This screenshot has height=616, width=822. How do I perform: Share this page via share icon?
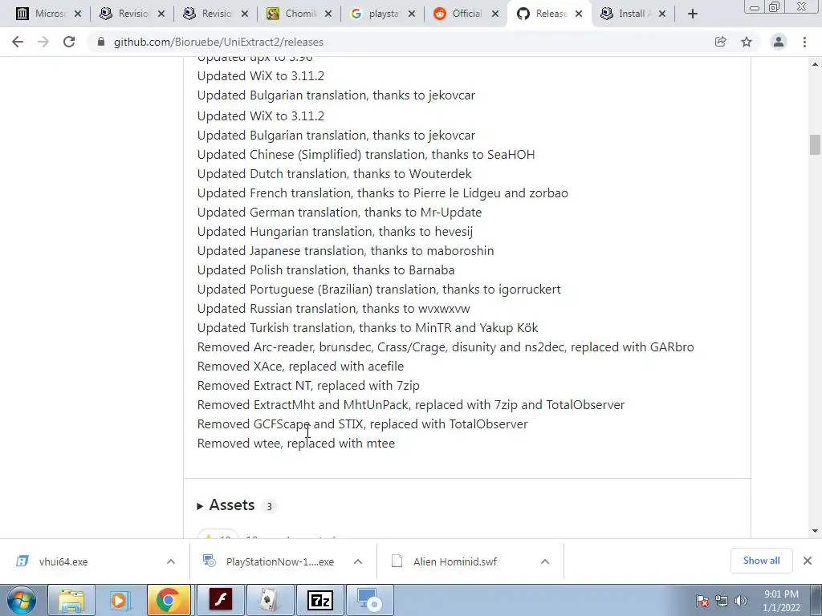click(720, 42)
